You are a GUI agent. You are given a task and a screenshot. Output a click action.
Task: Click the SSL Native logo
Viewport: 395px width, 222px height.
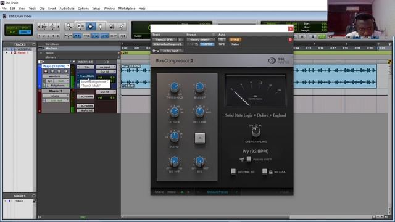(x=278, y=60)
